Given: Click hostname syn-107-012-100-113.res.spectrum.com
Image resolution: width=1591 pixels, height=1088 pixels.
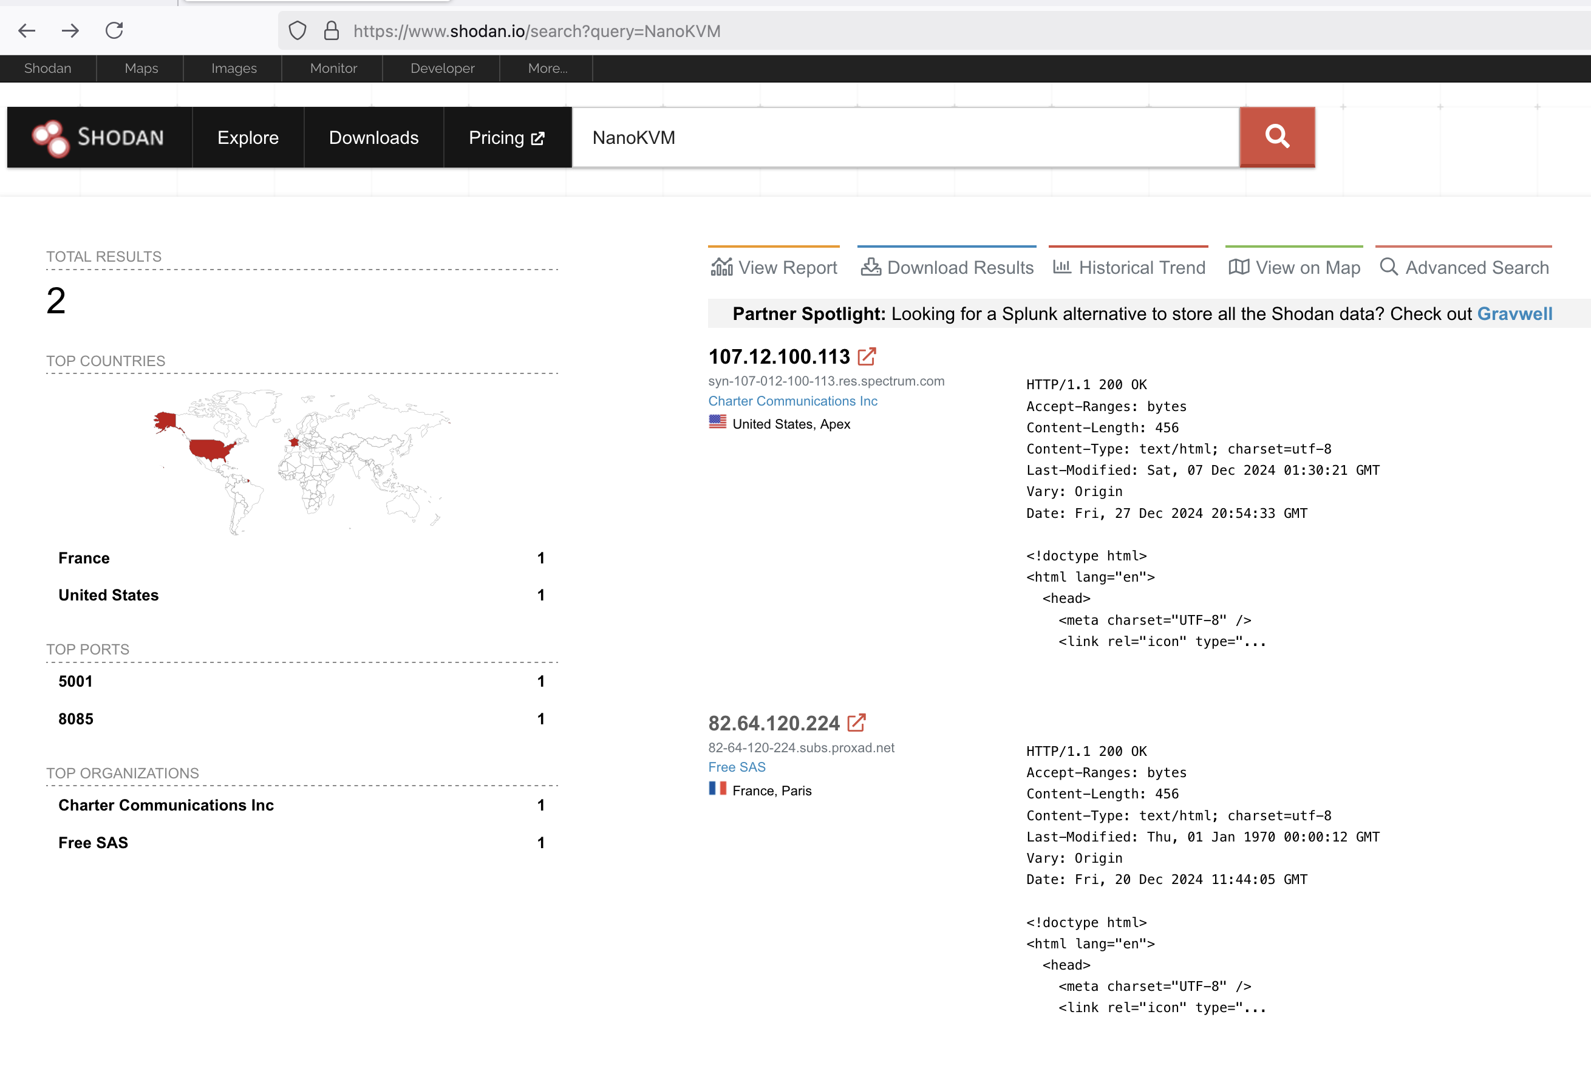Looking at the screenshot, I should [826, 381].
